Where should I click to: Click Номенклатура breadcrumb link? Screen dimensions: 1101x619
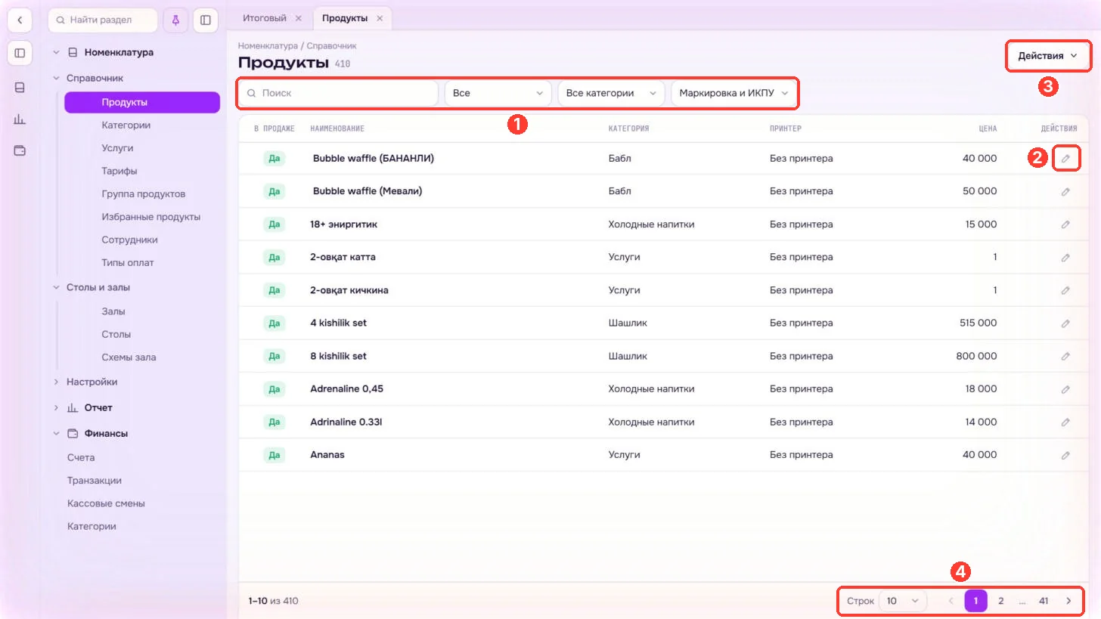coord(268,46)
